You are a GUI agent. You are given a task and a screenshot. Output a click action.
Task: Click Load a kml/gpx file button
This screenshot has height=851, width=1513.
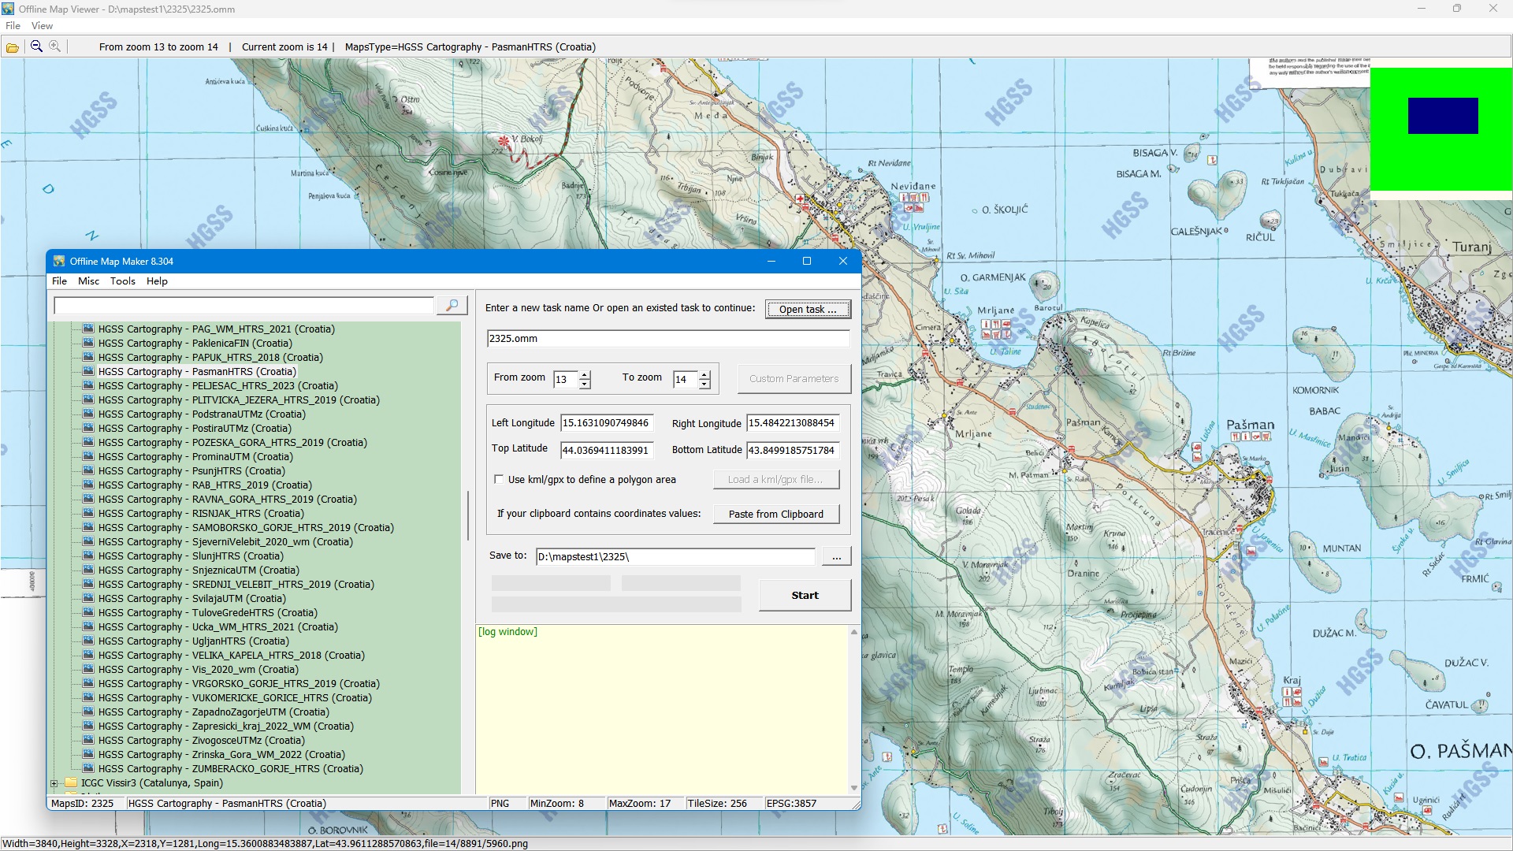[x=776, y=479]
